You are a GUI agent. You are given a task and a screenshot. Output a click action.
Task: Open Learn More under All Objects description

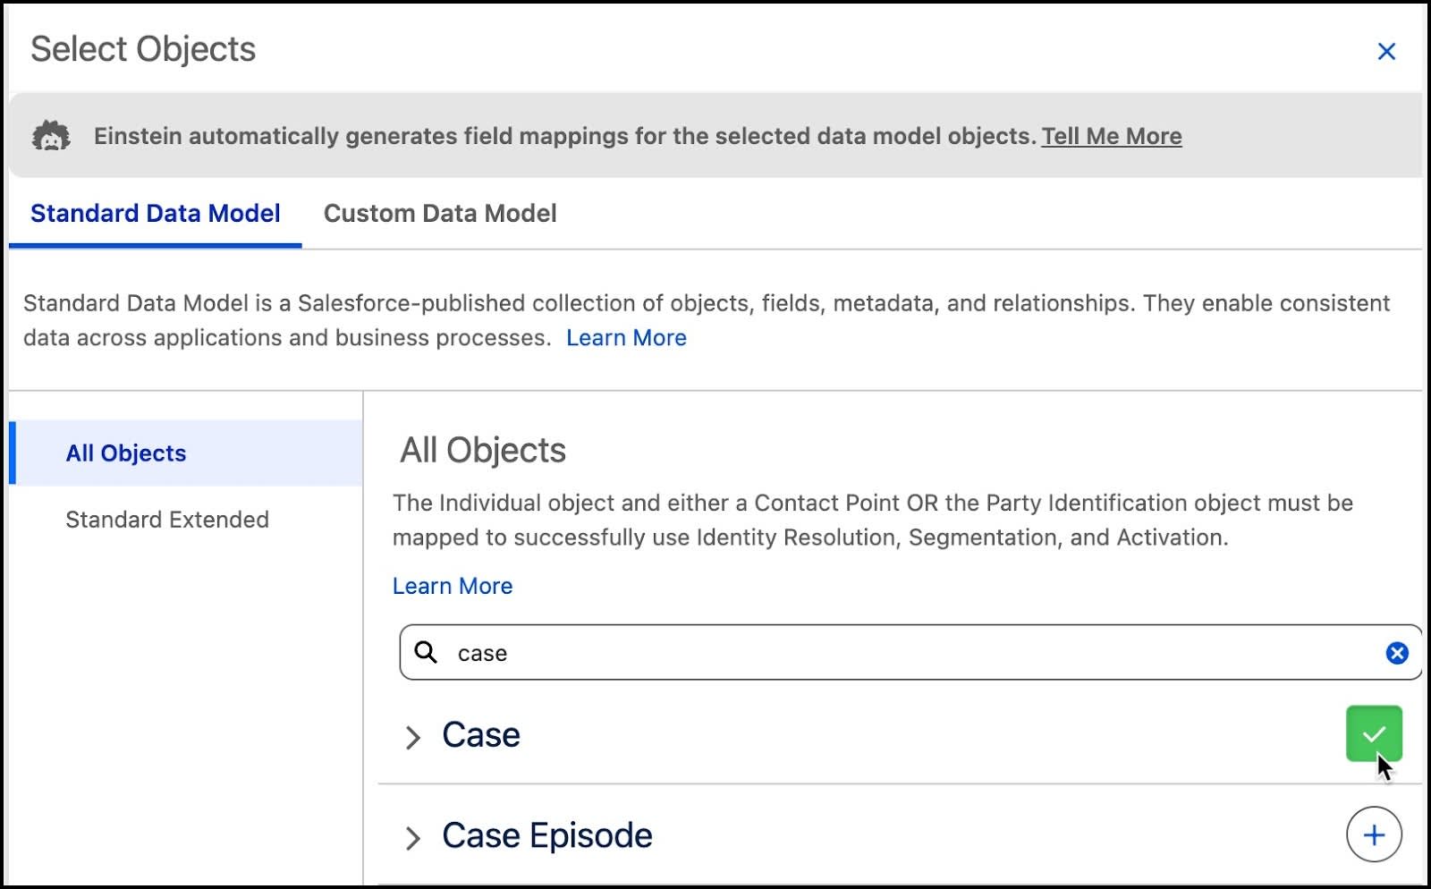point(452,586)
